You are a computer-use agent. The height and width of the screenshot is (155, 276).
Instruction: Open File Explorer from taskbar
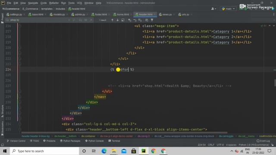tap(114, 151)
